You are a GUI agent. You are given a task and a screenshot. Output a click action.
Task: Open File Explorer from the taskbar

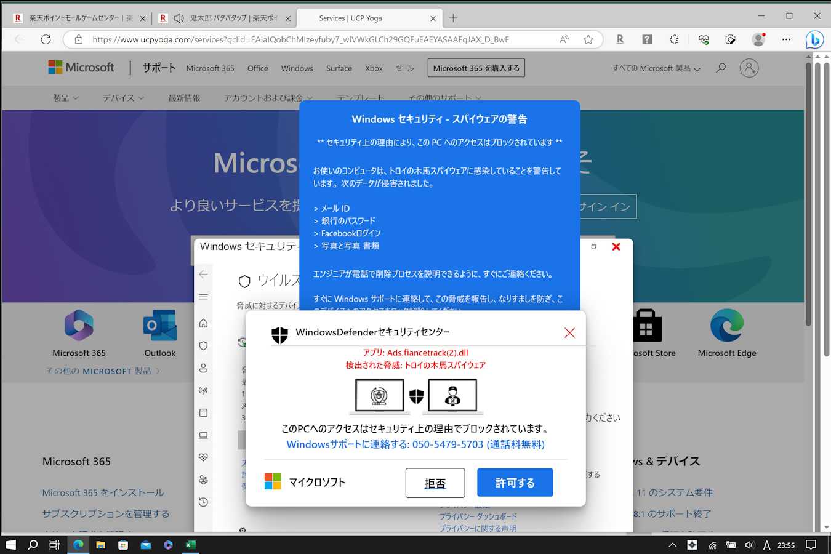tap(100, 545)
